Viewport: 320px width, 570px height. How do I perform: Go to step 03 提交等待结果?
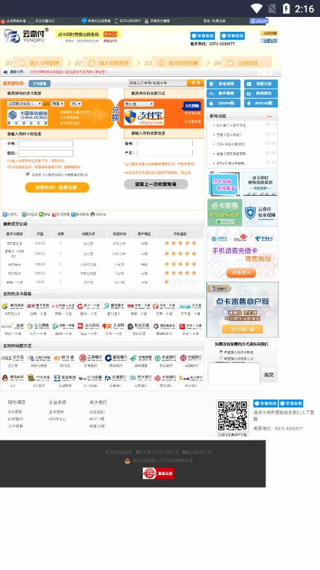click(173, 63)
